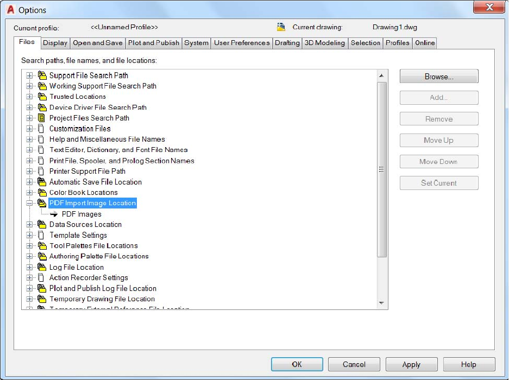The image size is (509, 380).
Task: Expand the Data Sources Location node
Action: coord(29,224)
